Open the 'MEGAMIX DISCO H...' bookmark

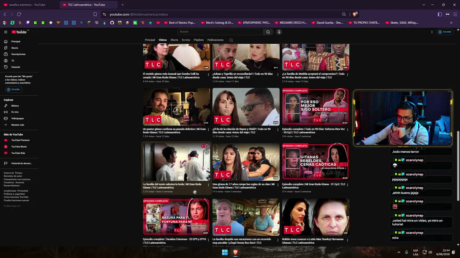click(x=290, y=23)
